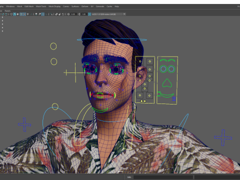Open the Panels menu in viewport
Image resolution: width=240 pixels, height=180 pixels.
7,11
